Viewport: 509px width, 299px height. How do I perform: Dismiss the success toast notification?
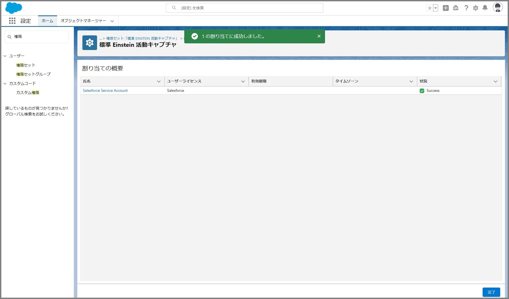coord(319,36)
